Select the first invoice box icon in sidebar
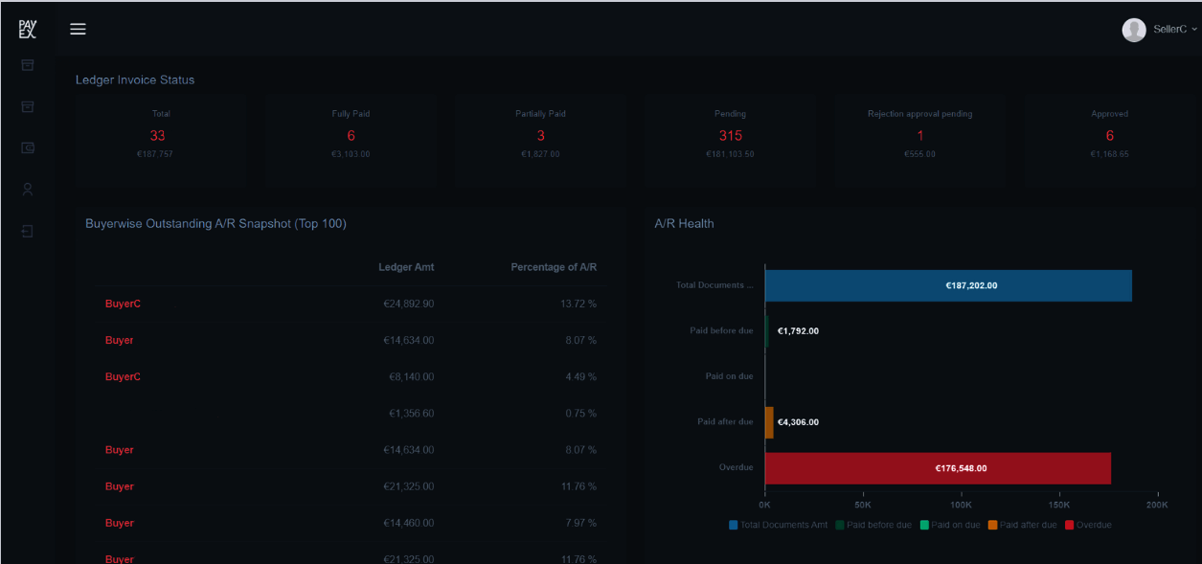The image size is (1202, 564). tap(27, 65)
